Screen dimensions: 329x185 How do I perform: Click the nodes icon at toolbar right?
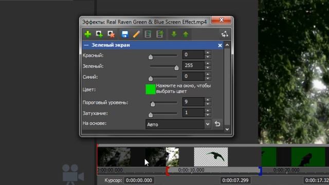(x=225, y=34)
